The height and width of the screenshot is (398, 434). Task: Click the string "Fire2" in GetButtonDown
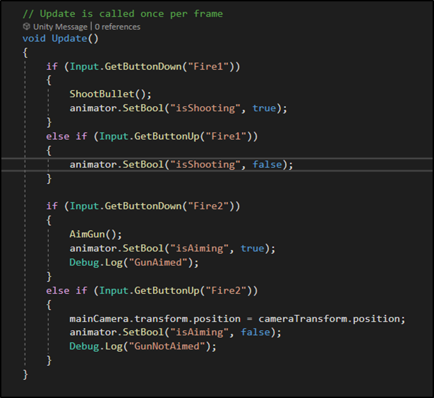pos(208,206)
